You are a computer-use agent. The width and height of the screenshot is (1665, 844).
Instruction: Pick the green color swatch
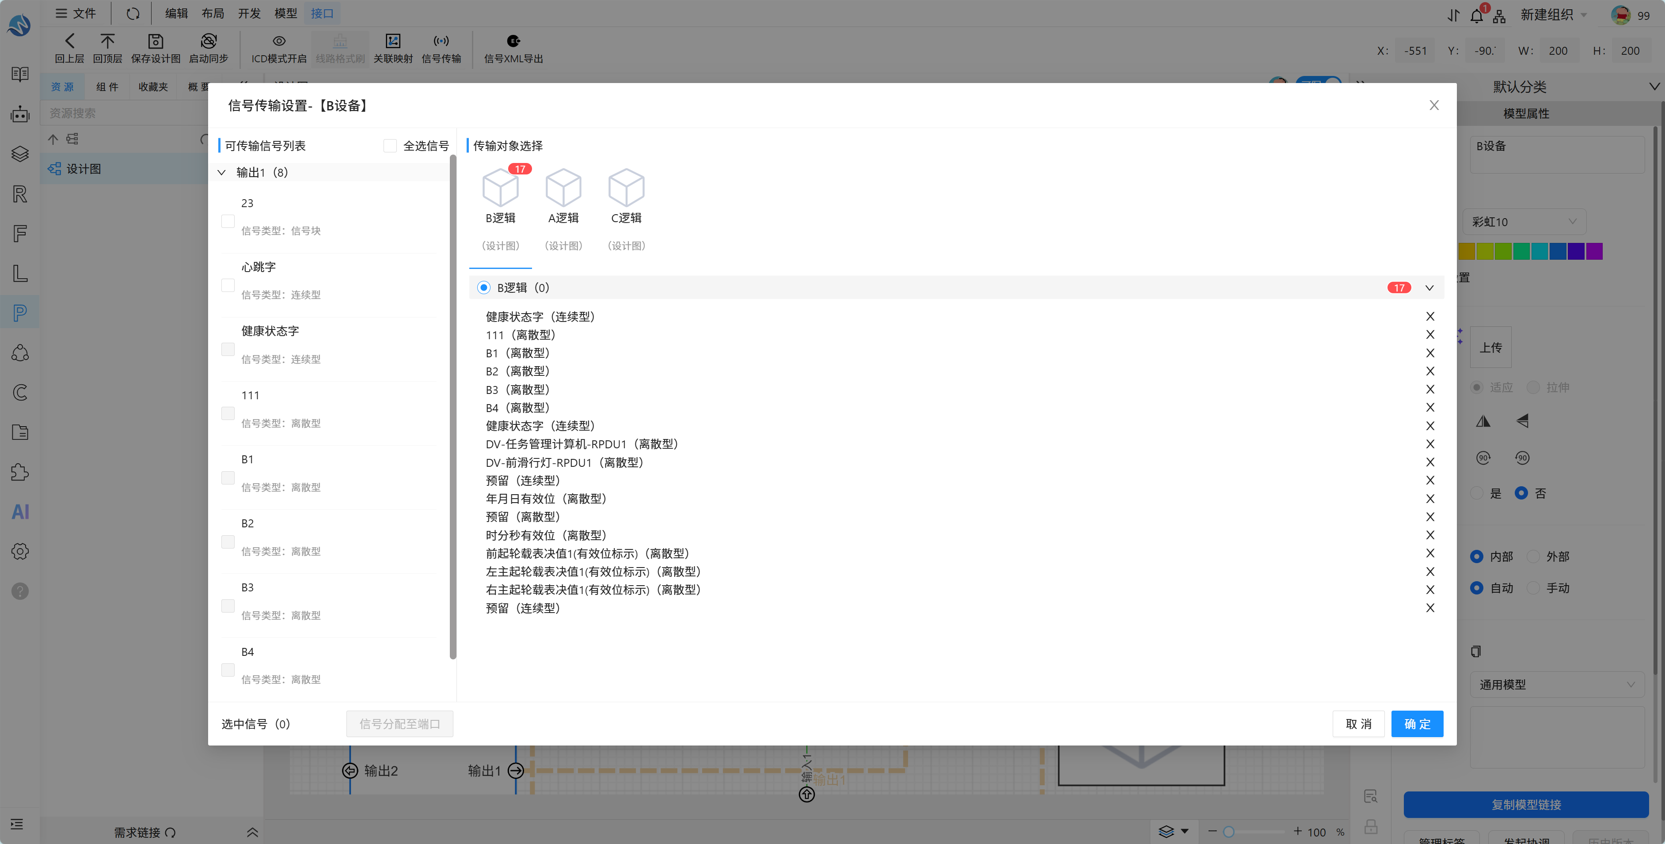[x=1521, y=251]
